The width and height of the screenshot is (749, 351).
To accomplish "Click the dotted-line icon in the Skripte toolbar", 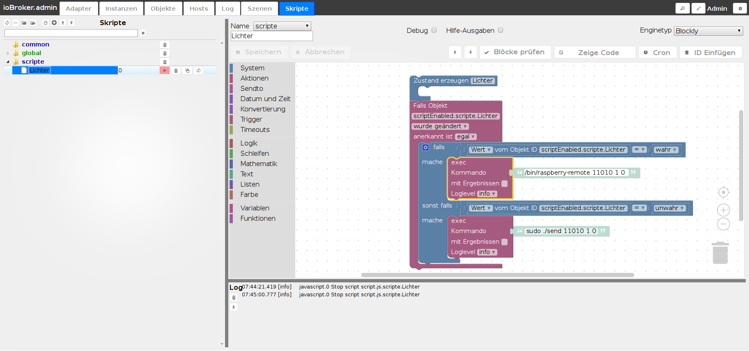I will [x=16, y=23].
